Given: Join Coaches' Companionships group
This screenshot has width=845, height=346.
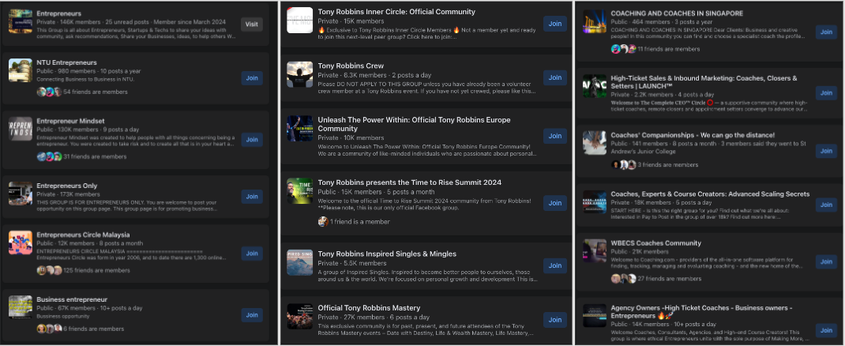Looking at the screenshot, I should click(x=826, y=151).
